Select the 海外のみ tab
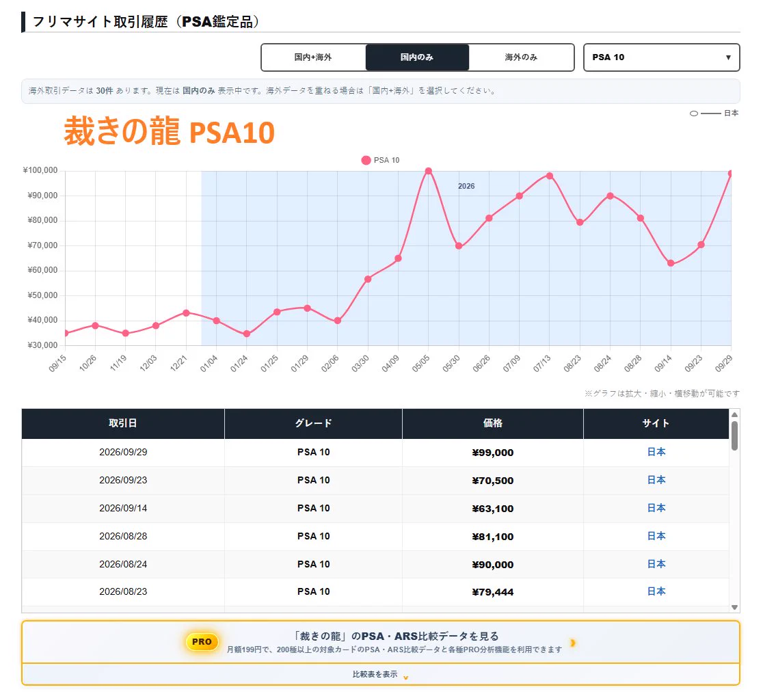 point(521,57)
